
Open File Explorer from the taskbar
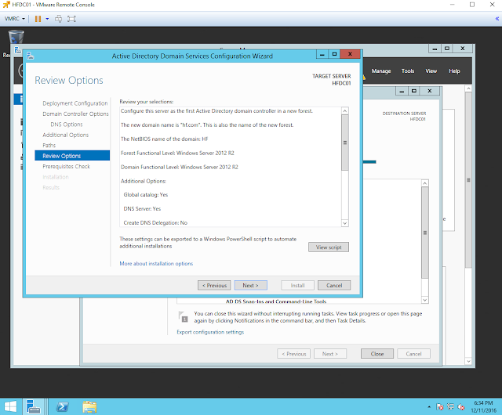tap(89, 406)
